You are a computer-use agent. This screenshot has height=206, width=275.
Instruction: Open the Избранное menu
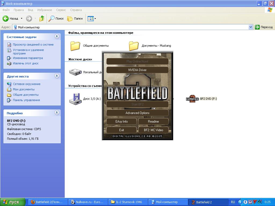[45, 10]
